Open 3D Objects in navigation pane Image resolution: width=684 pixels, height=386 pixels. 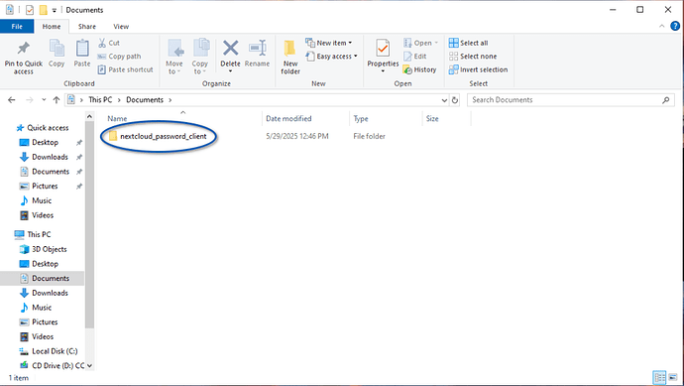click(44, 249)
